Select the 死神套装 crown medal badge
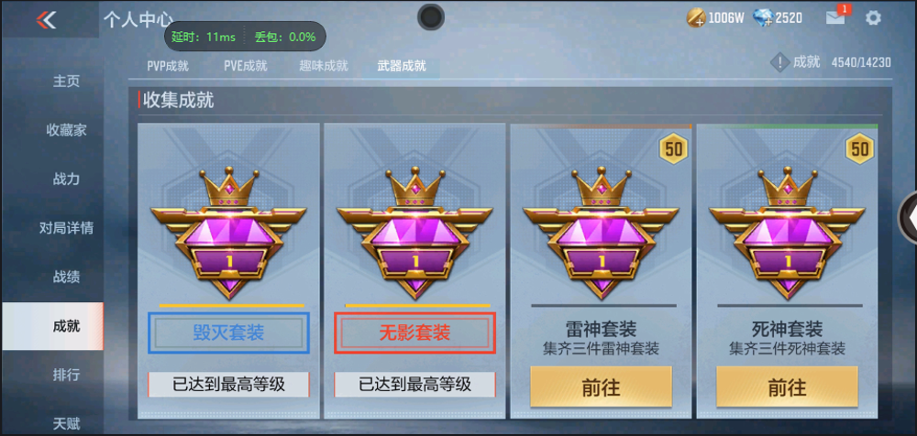The height and width of the screenshot is (436, 917). pos(787,233)
